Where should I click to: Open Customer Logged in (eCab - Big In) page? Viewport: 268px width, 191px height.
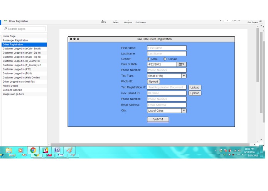[x=24, y=53]
